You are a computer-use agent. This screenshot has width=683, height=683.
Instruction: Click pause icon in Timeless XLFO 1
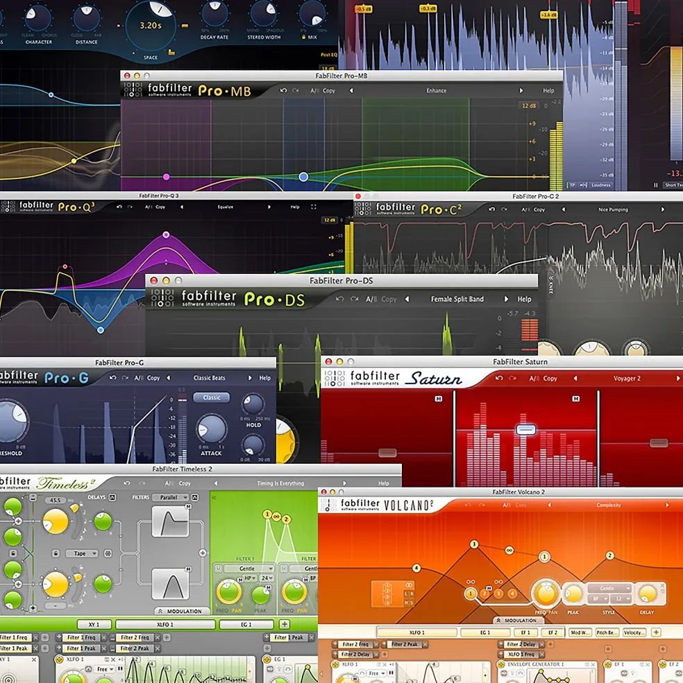click(x=120, y=668)
